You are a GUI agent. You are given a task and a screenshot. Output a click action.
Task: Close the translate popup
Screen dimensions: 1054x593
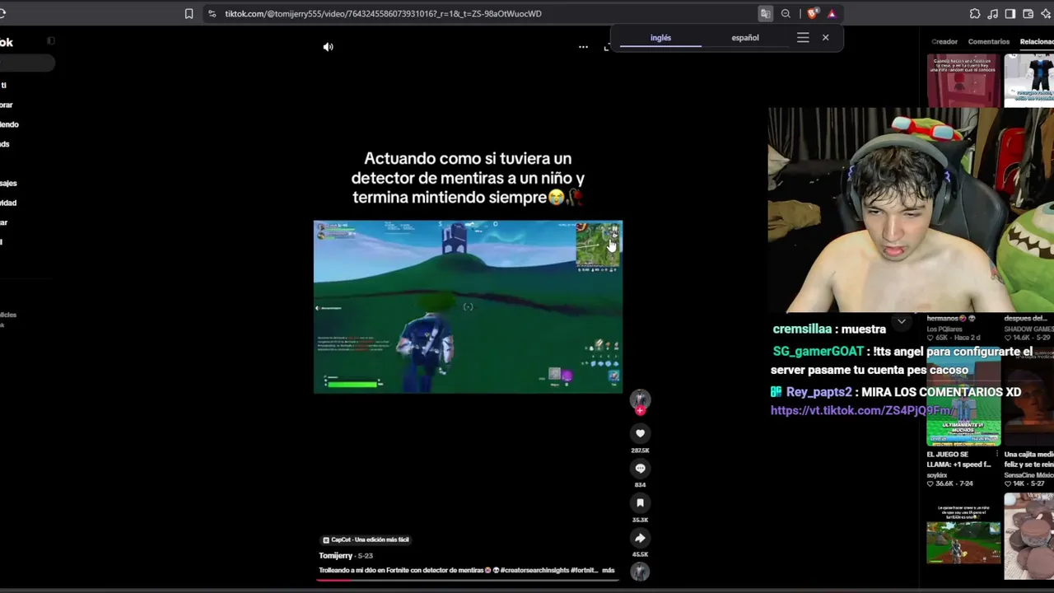point(825,37)
